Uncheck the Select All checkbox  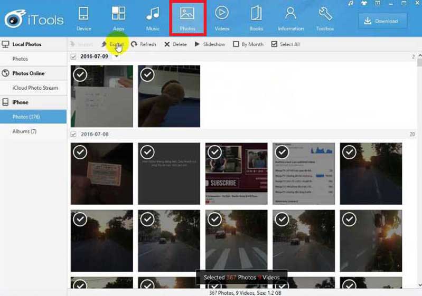point(274,44)
